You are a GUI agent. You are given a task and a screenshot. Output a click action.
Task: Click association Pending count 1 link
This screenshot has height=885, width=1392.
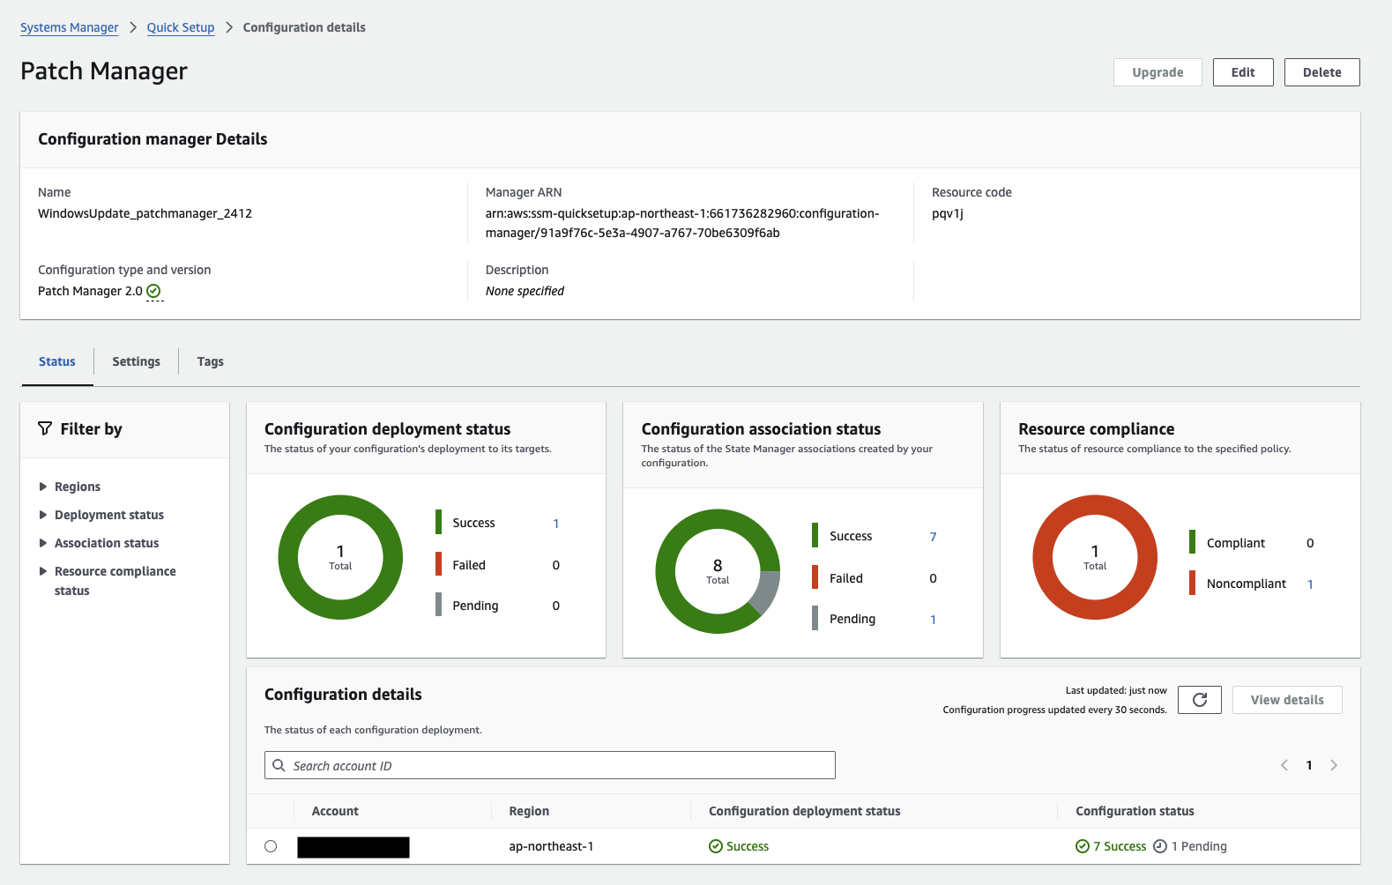(x=933, y=620)
